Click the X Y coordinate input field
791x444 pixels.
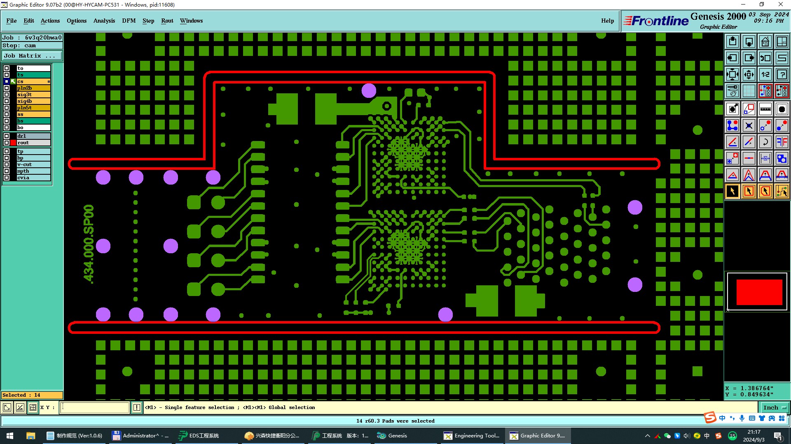(95, 407)
